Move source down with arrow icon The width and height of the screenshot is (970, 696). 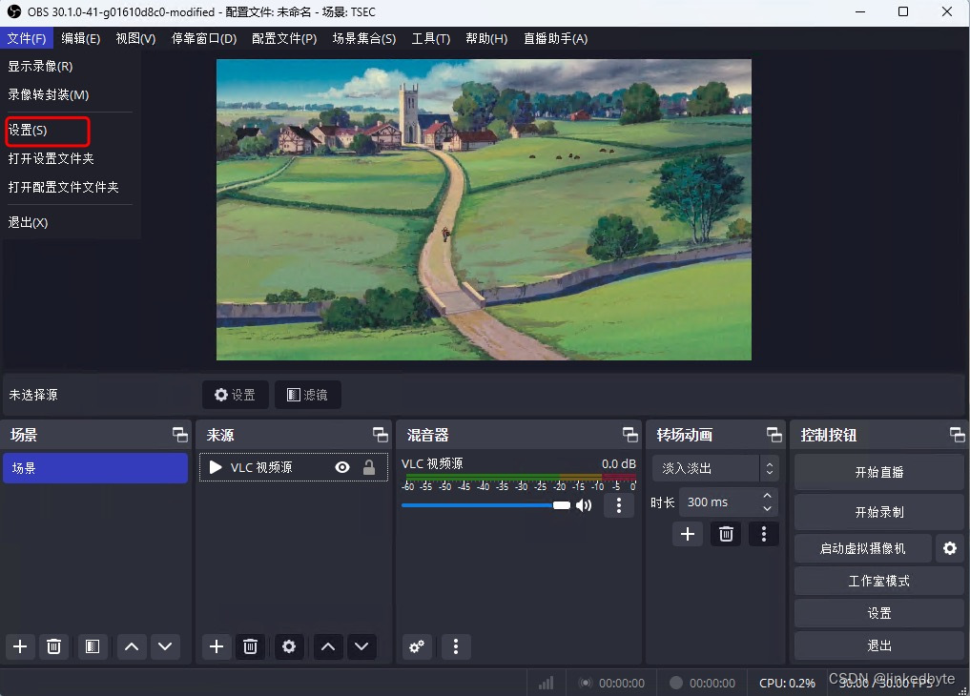(361, 646)
